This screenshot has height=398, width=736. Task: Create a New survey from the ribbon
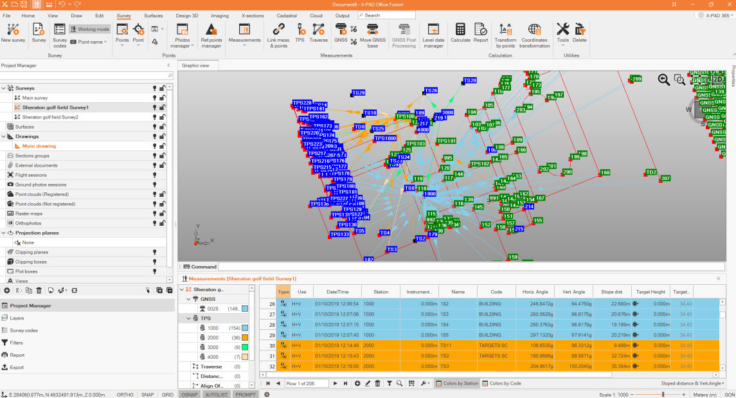(13, 33)
